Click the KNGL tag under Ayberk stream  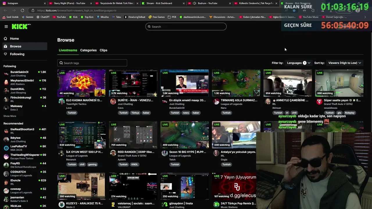(135, 164)
